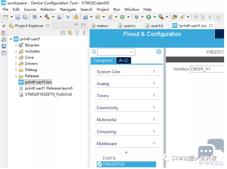Open the search combo box dropdown arrow
Screen dimensions: 227x169
(131, 52)
